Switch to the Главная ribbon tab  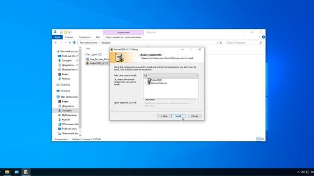point(69,37)
